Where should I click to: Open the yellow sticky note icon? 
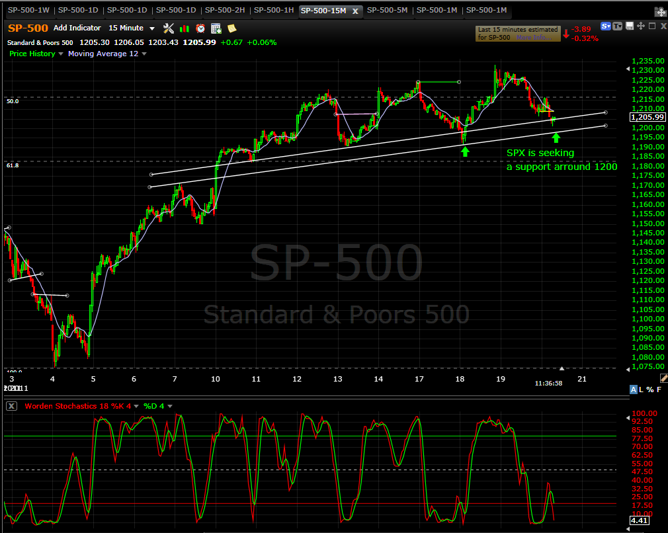pos(231,28)
